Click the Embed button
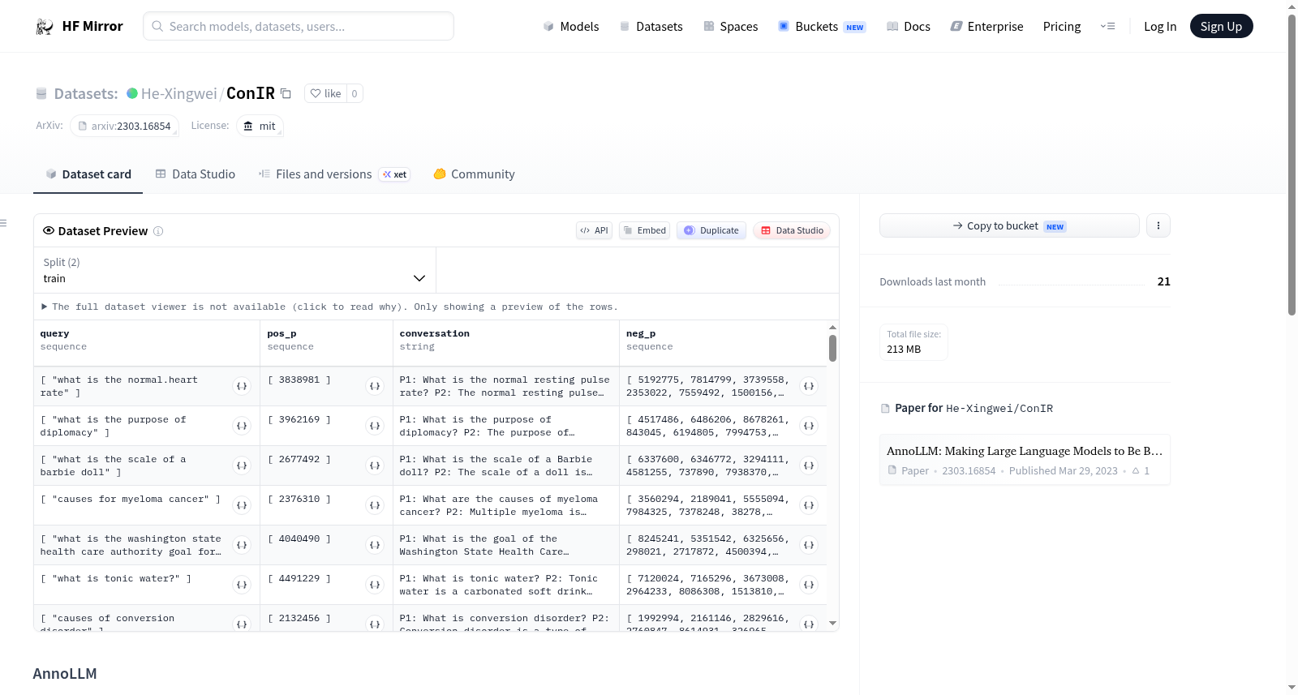 click(x=645, y=230)
